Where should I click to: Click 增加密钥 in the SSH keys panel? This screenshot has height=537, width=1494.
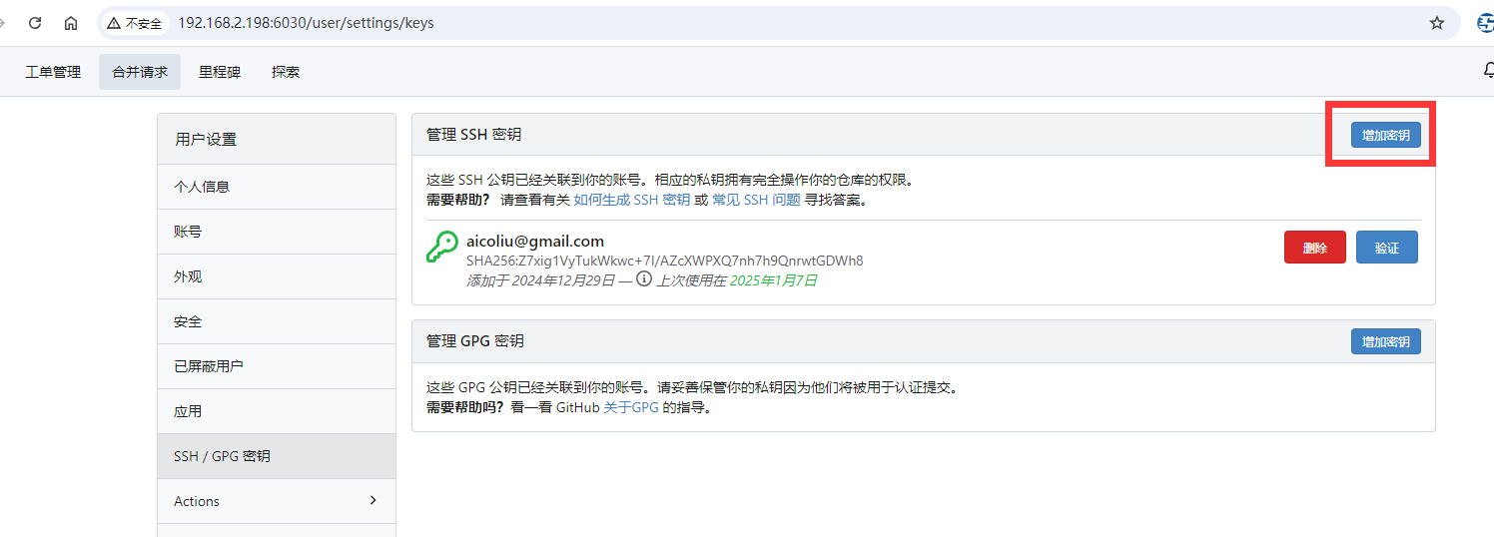tap(1385, 135)
